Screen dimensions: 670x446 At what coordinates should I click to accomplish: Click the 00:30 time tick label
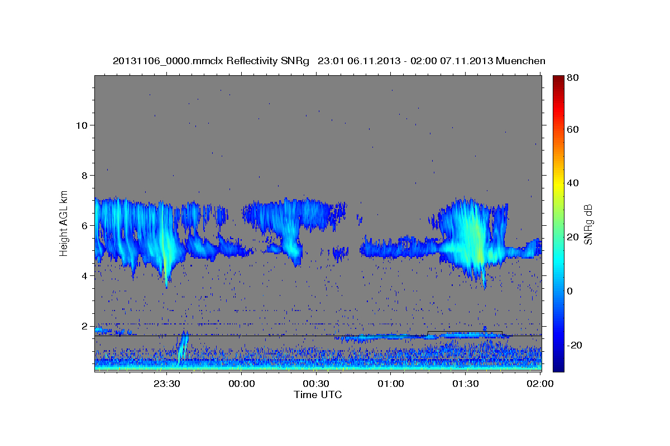tap(316, 384)
